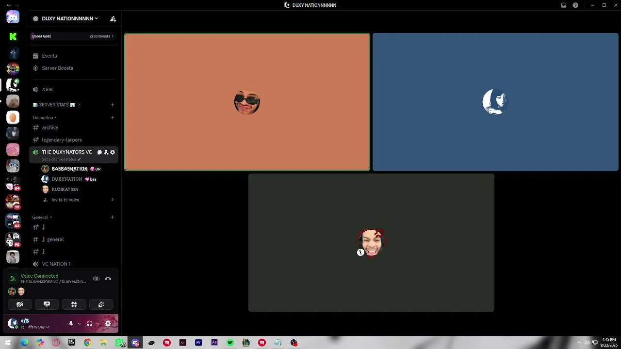The height and width of the screenshot is (349, 621).
Task: Open chat for THE DUXYNATORS VC
Action: tap(99, 152)
